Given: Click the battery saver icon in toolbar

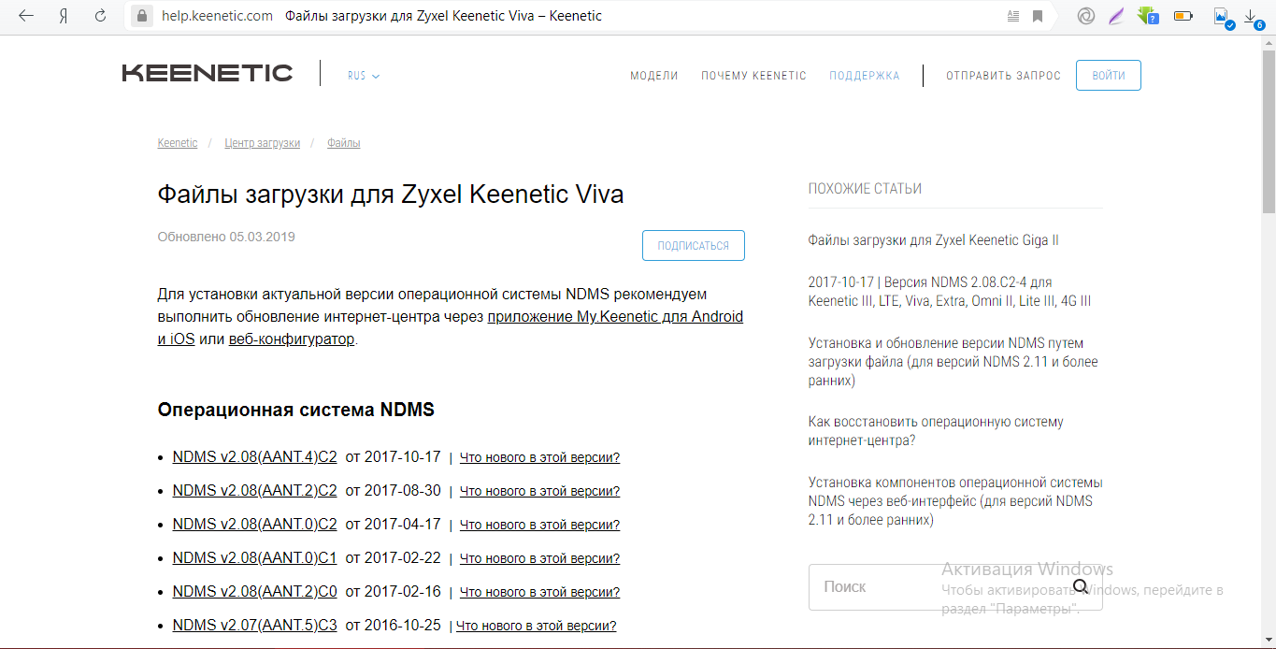Looking at the screenshot, I should coord(1183,16).
